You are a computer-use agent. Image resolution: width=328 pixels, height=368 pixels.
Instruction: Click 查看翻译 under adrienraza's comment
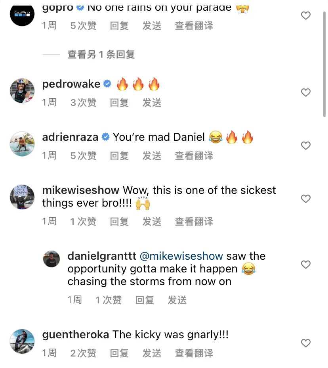194,155
